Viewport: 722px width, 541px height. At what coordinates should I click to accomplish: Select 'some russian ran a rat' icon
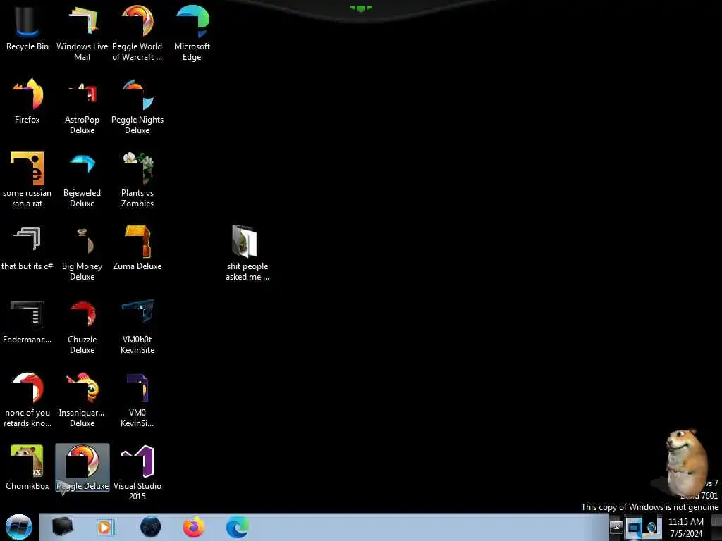point(27,180)
